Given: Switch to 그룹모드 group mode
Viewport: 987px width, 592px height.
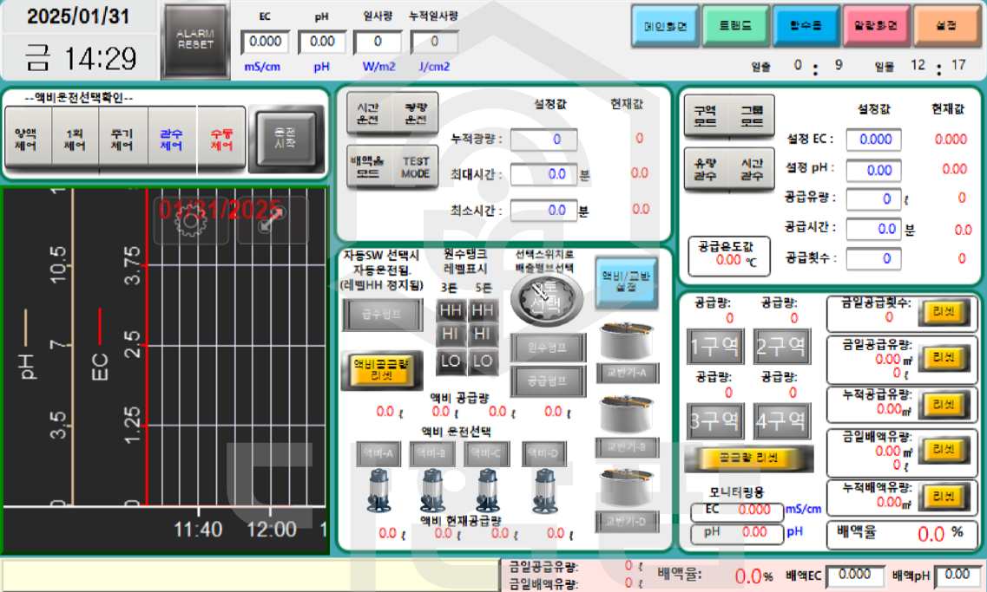Looking at the screenshot, I should coord(752,116).
